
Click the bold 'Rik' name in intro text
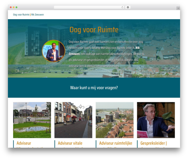point(138,48)
